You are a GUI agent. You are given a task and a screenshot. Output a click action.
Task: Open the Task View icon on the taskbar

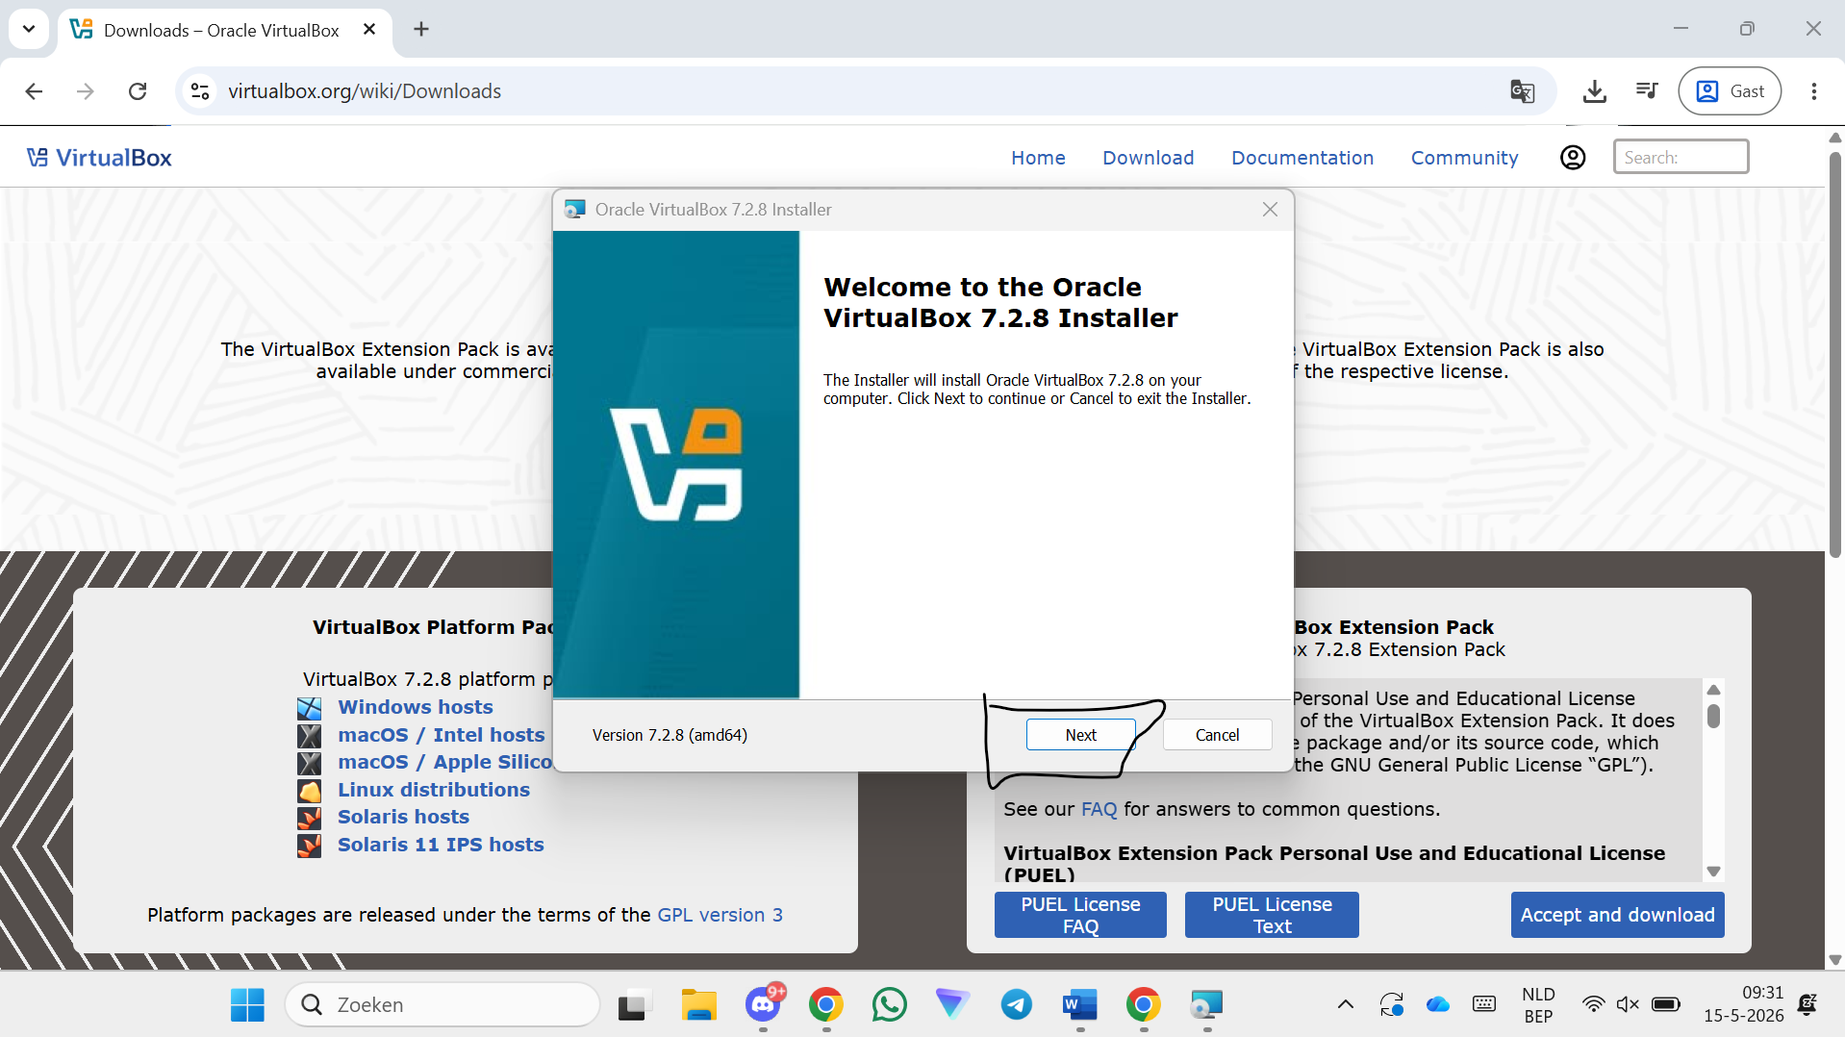coord(635,1005)
